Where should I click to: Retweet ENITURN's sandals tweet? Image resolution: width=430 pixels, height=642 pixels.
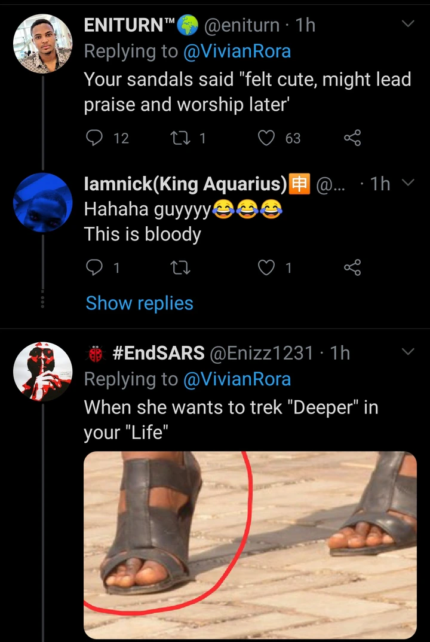(178, 138)
